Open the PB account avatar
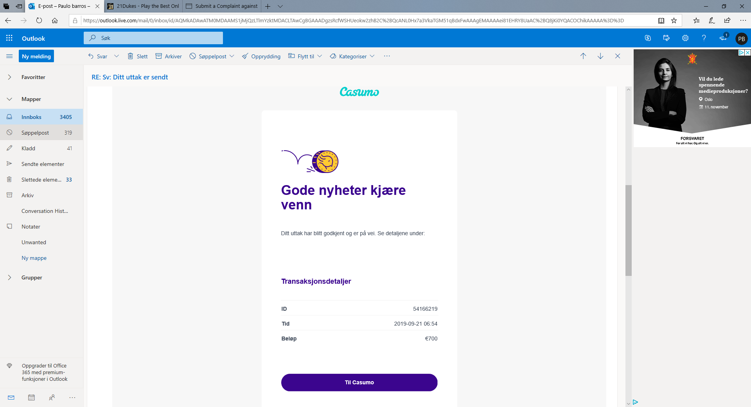This screenshot has width=751, height=407. pos(741,39)
